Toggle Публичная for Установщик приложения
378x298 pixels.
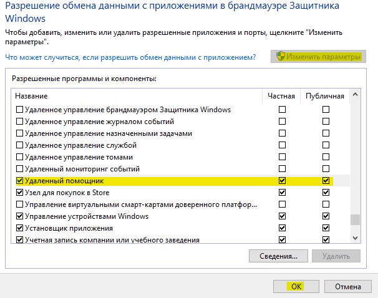pyautogui.click(x=326, y=228)
